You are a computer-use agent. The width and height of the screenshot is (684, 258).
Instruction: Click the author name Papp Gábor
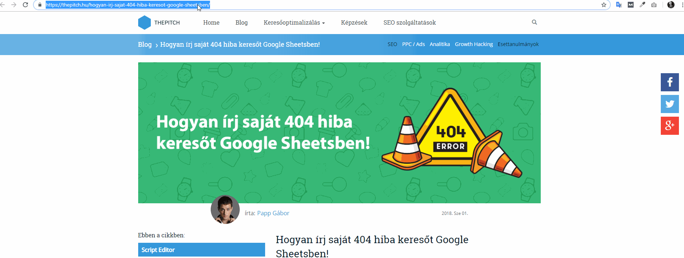273,213
